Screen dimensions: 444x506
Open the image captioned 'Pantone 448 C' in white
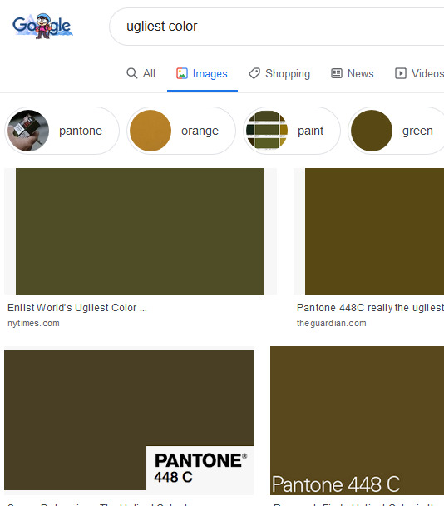(357, 420)
